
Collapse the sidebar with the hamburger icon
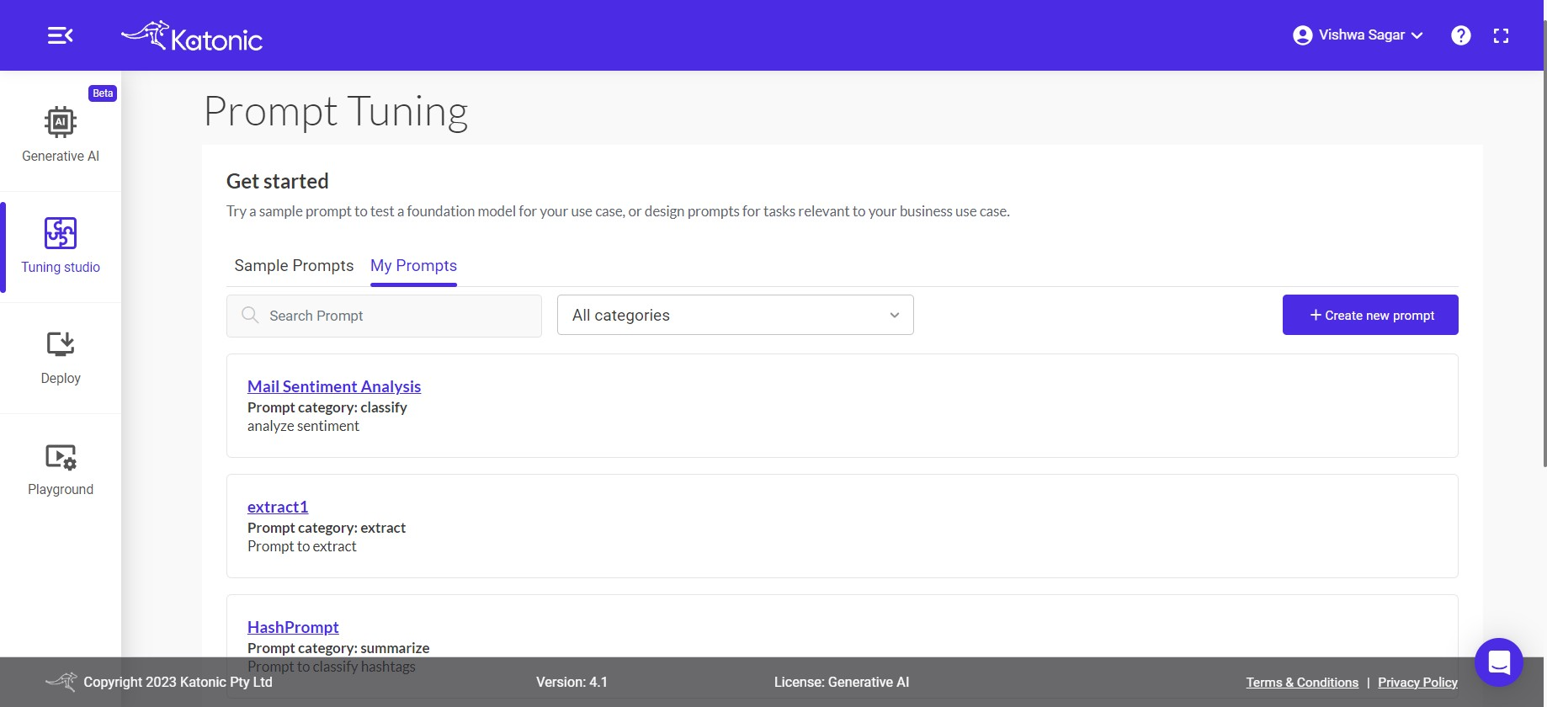60,35
